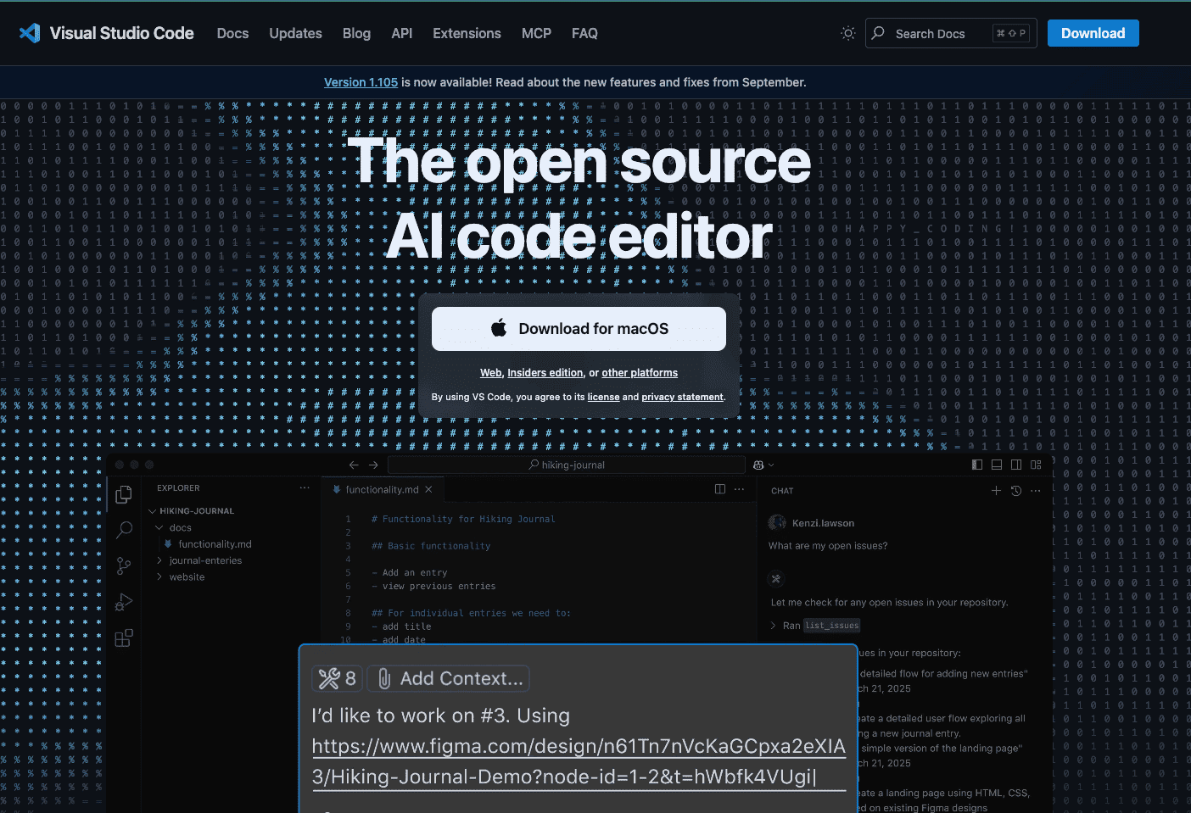Select the Search magnifier in activity bar
The width and height of the screenshot is (1191, 813).
click(x=124, y=530)
